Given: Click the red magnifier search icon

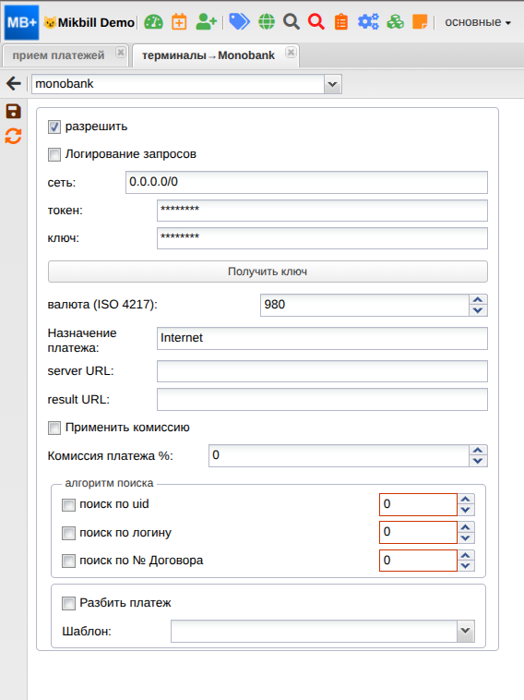Looking at the screenshot, I should point(316,22).
